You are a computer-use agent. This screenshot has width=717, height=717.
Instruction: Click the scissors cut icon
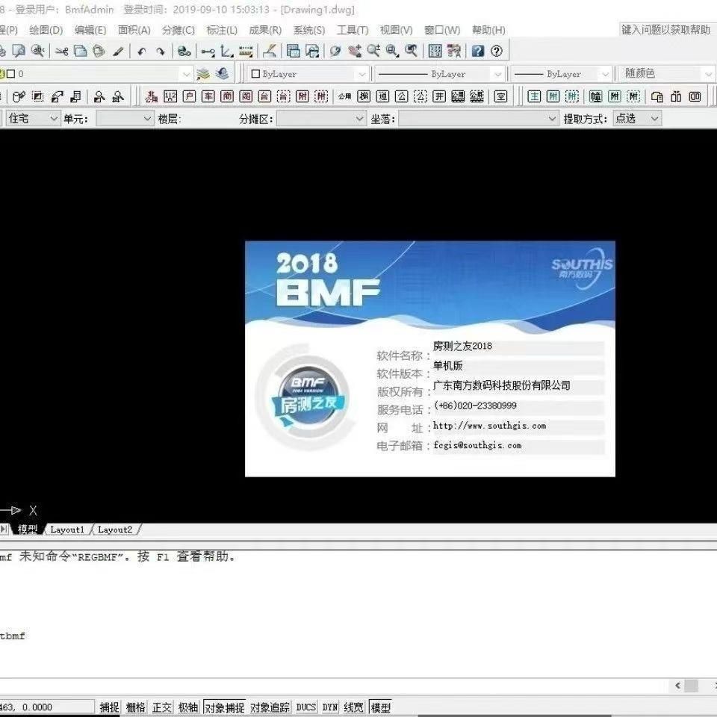pos(61,51)
